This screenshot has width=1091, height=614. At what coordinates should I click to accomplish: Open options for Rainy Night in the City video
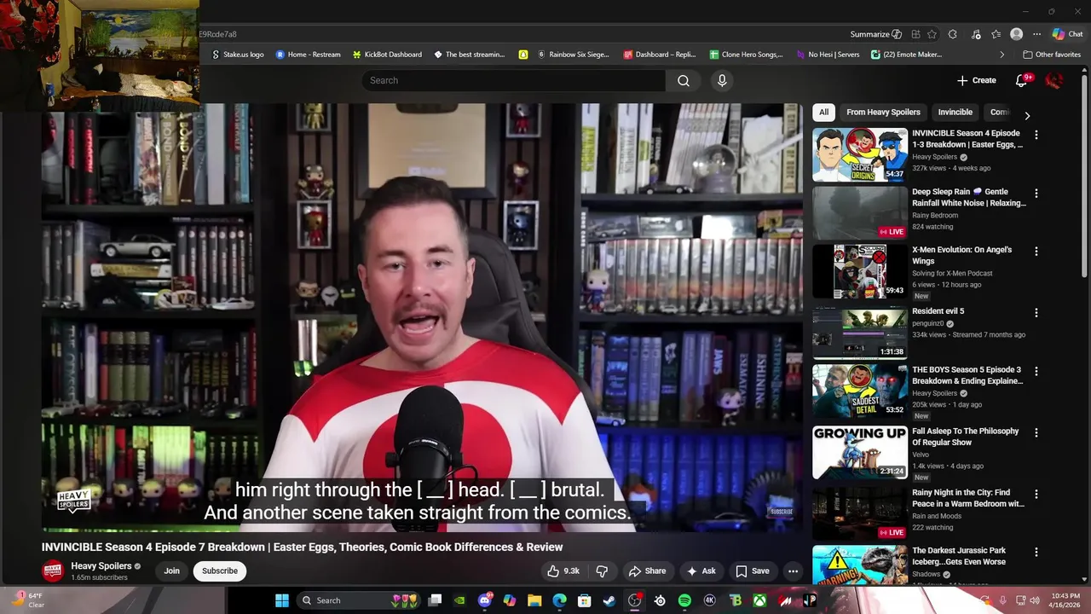[1036, 494]
